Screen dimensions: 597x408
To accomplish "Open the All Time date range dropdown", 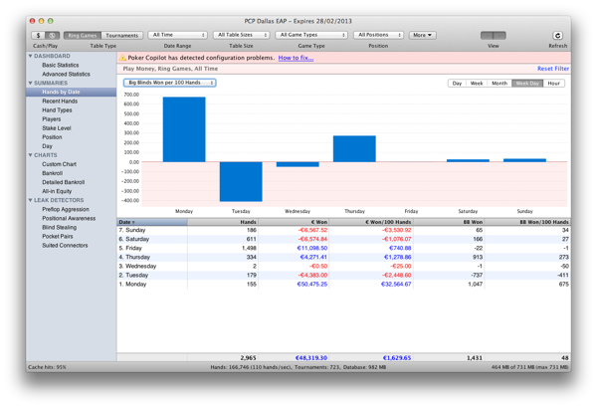I will (177, 35).
